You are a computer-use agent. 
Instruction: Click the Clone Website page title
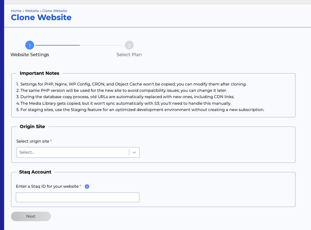41,17
